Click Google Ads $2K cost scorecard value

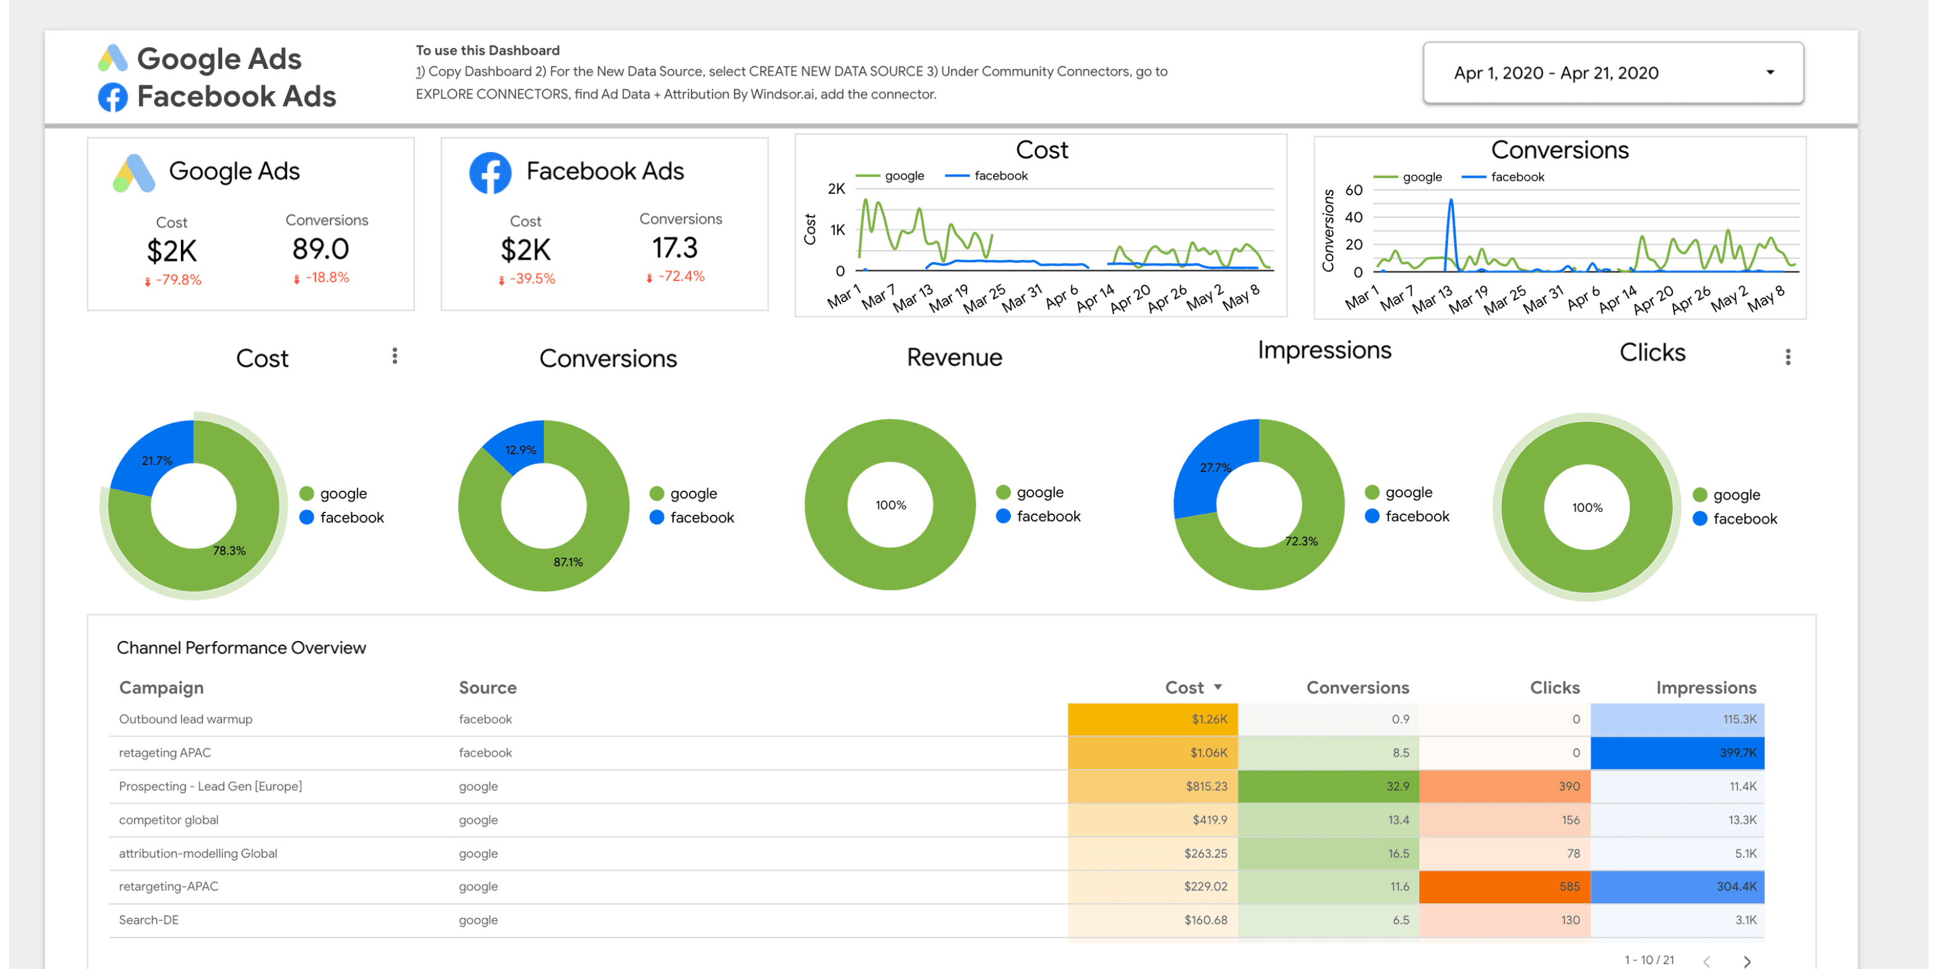click(172, 251)
